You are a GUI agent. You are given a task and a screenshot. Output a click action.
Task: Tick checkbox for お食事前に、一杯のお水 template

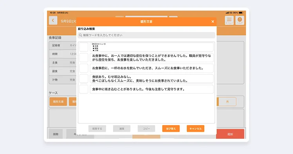click(x=83, y=68)
